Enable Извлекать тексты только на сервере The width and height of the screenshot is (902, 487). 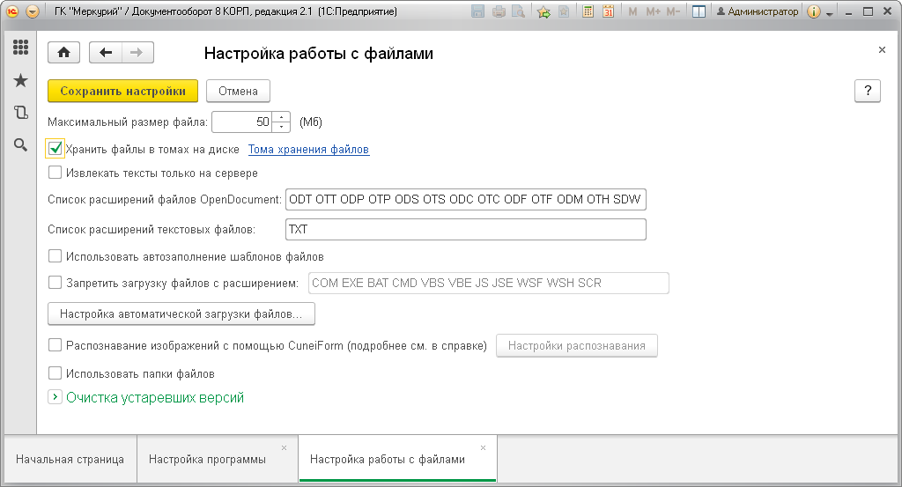pos(55,173)
